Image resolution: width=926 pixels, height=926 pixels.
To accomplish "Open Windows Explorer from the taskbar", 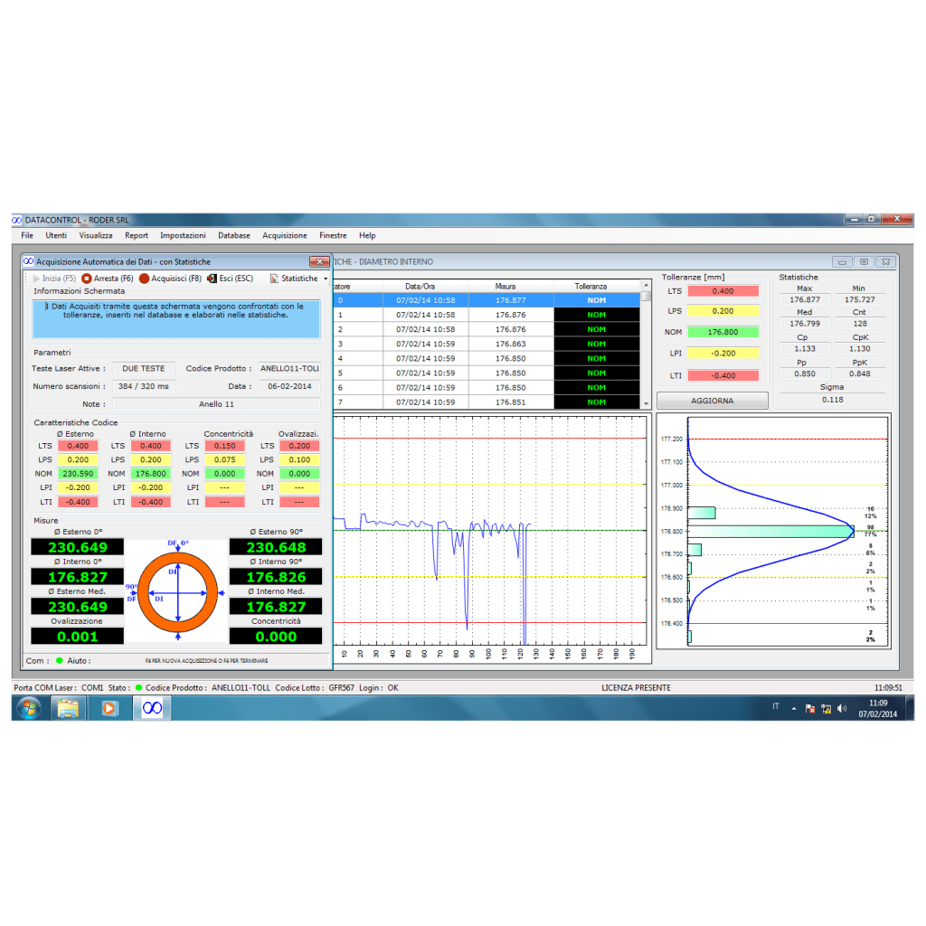I will (x=69, y=708).
